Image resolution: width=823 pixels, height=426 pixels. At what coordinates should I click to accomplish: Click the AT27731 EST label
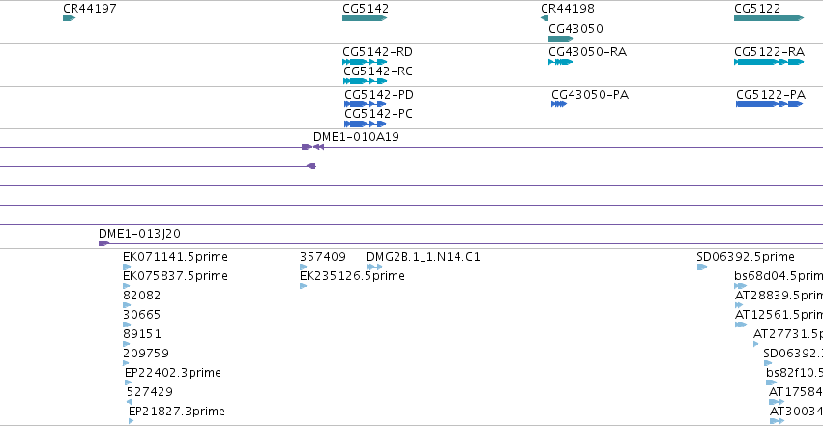point(788,334)
